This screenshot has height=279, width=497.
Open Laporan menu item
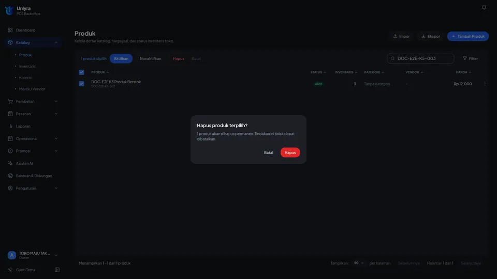23,126
